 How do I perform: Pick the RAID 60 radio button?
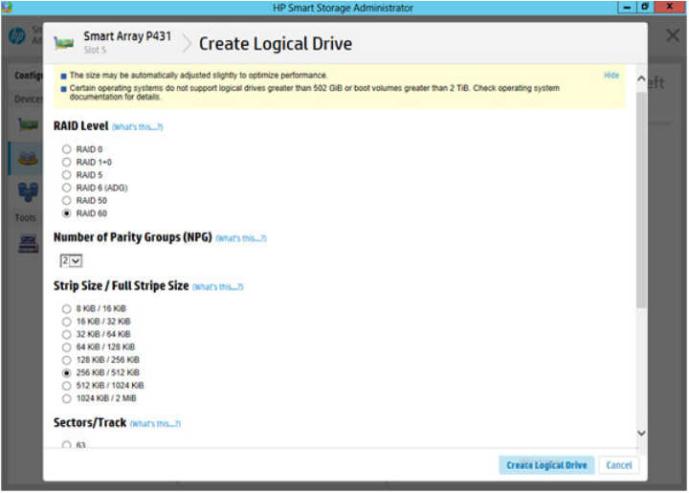(x=66, y=213)
